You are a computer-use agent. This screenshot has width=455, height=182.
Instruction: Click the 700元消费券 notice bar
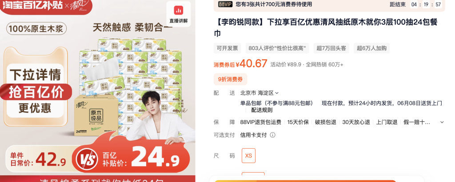(329, 5)
